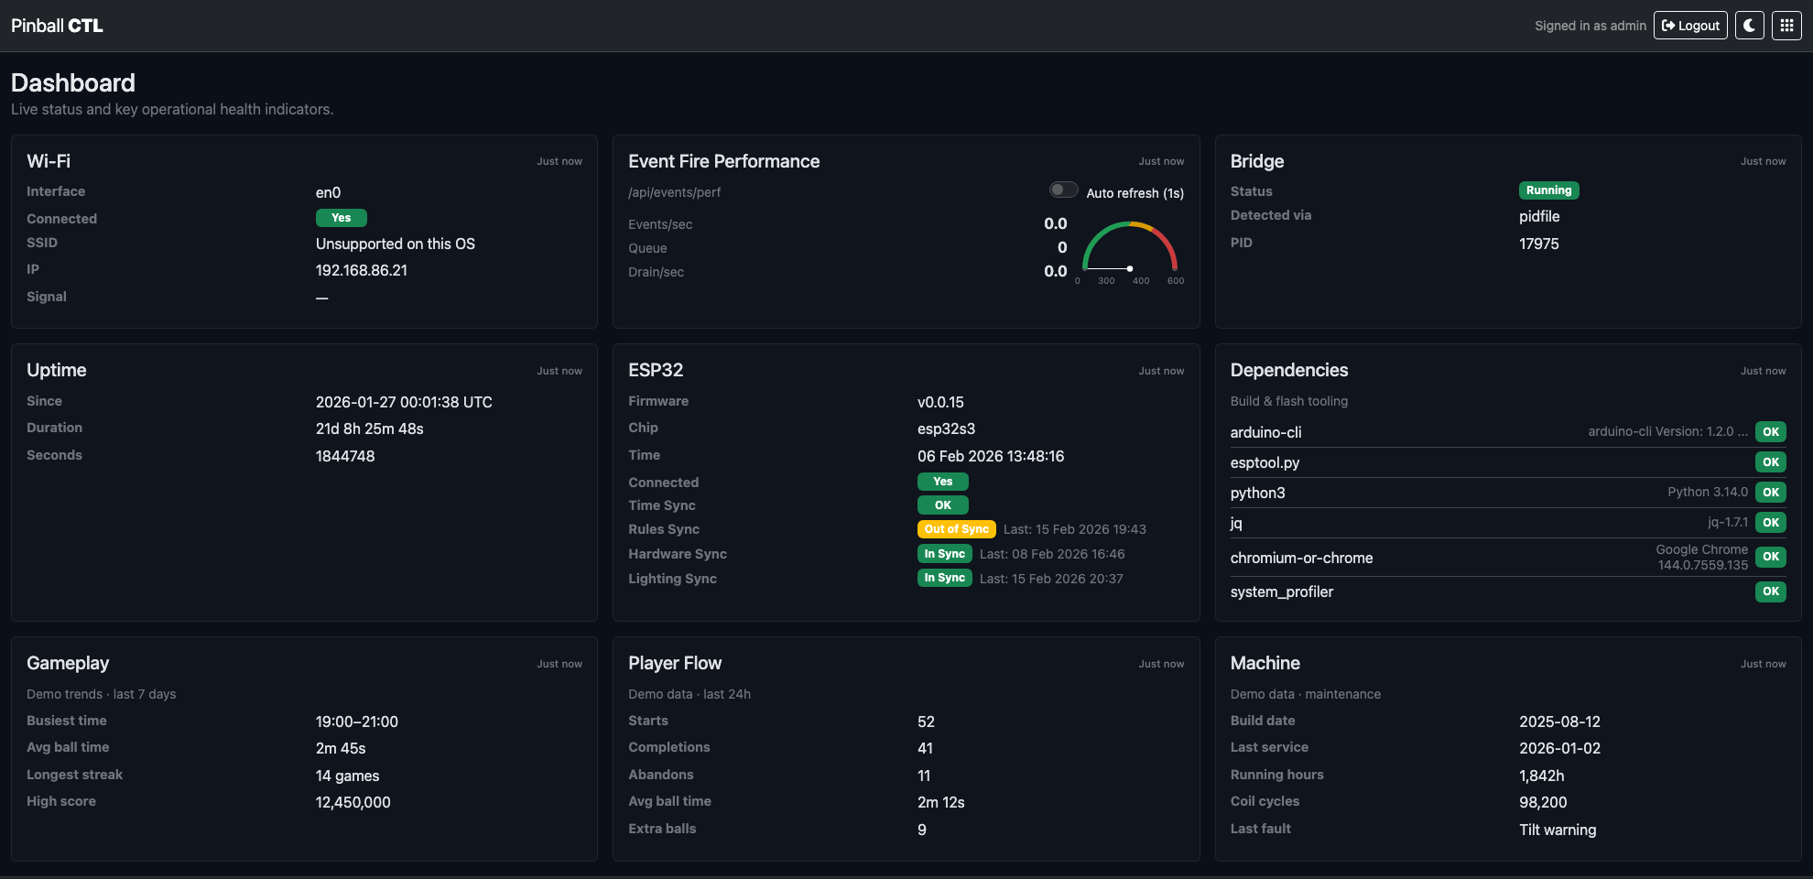Expand the truncated arduino-cli version text
Viewport: 1813px width, 879px height.
coord(1666,430)
